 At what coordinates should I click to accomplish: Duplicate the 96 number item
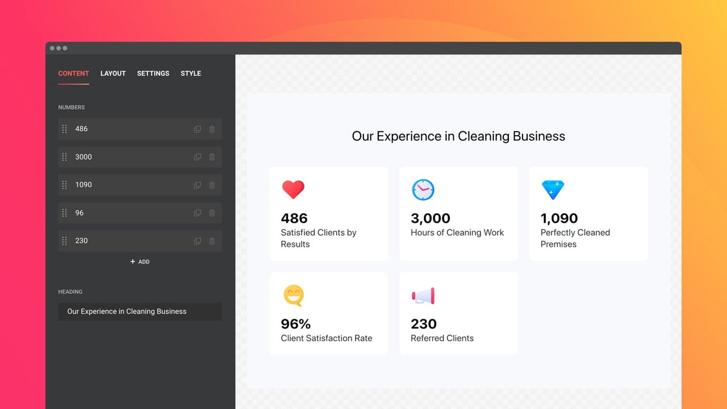point(197,213)
